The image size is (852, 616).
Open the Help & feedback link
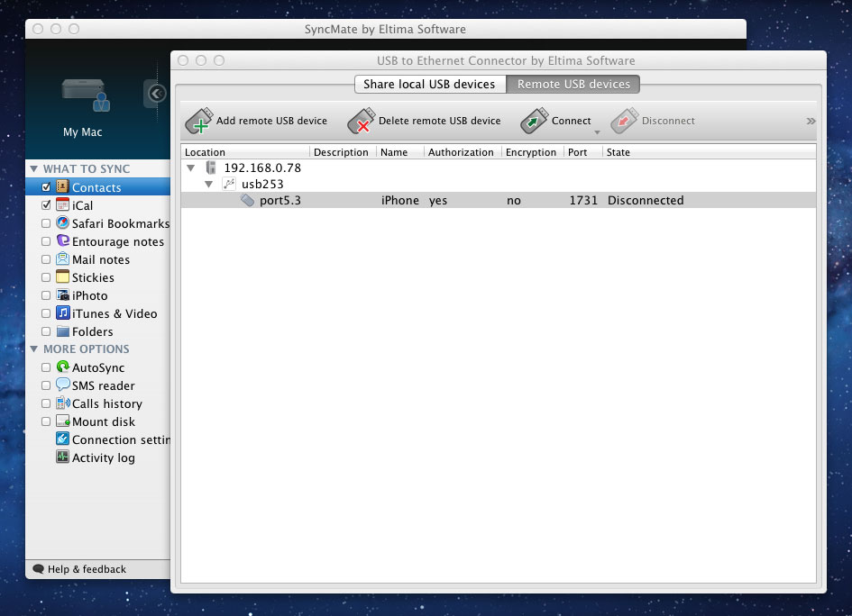pyautogui.click(x=87, y=569)
